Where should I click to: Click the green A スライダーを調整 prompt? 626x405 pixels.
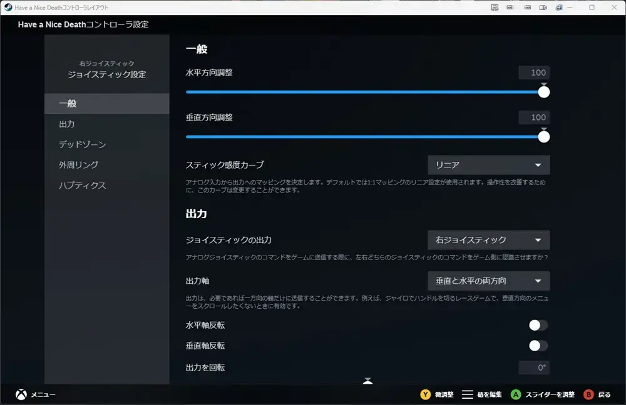tap(543, 394)
